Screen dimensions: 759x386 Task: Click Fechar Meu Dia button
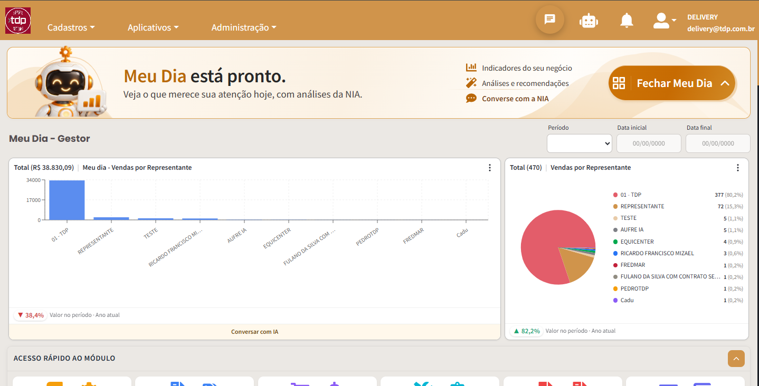(x=672, y=83)
